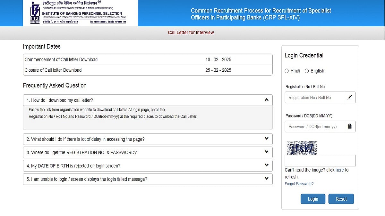Expand the login failed message question
The image size is (385, 216).
tap(148, 179)
